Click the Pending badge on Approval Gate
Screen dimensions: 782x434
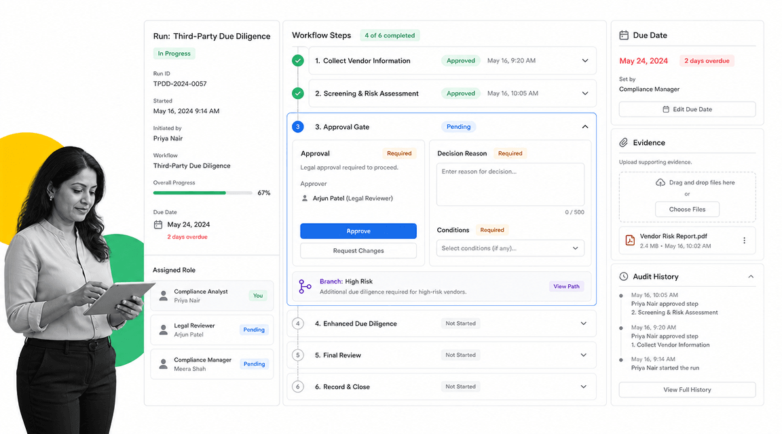coord(458,127)
